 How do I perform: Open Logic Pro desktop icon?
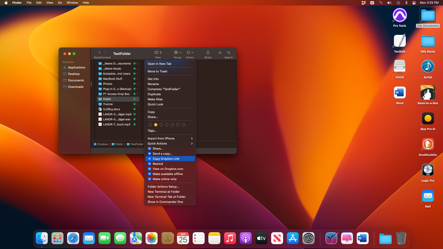[x=427, y=170]
